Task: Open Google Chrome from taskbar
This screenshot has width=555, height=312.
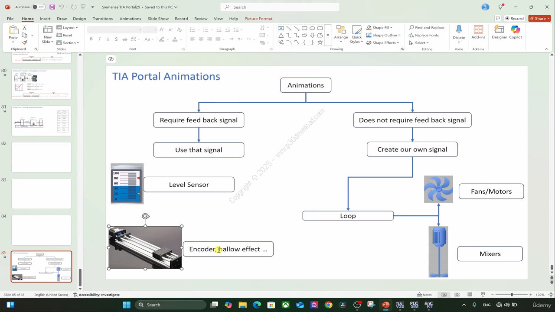Action: 328,305
